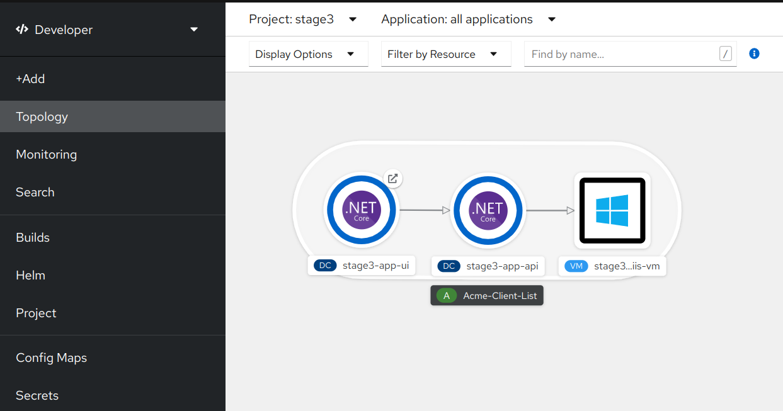Click the stage3-app-ui .NET Core node icon
Viewport: 783px width, 411px height.
[x=361, y=211]
